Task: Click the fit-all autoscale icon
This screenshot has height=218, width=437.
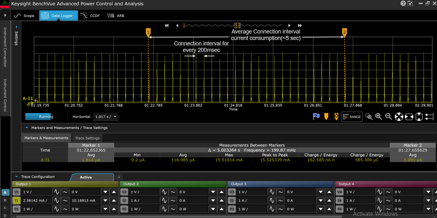Action: tap(399, 117)
